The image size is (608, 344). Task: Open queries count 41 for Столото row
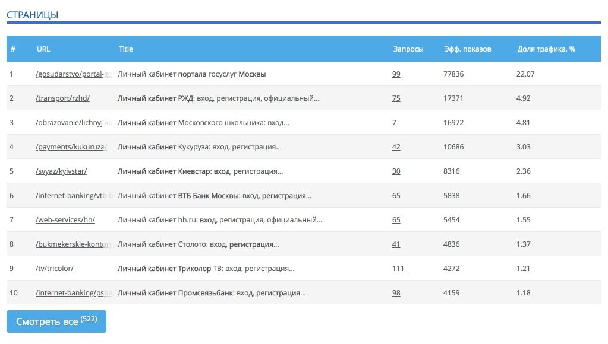pos(396,244)
